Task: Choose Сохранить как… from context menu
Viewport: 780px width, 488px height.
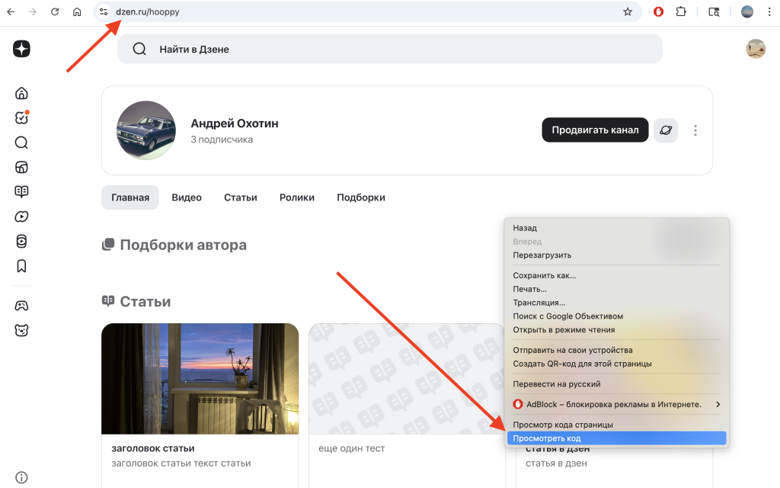Action: [544, 275]
